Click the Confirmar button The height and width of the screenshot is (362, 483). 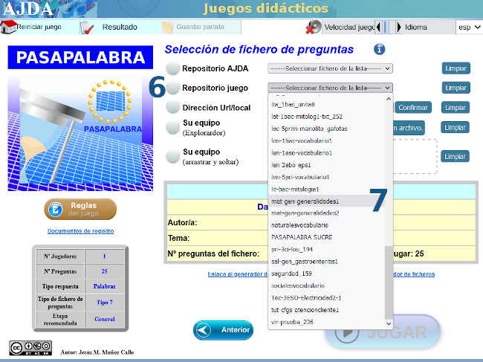(412, 107)
